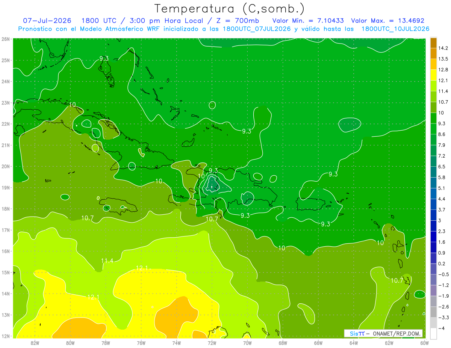
Task: Click the "3.7" colorbar label
Action: point(442,209)
